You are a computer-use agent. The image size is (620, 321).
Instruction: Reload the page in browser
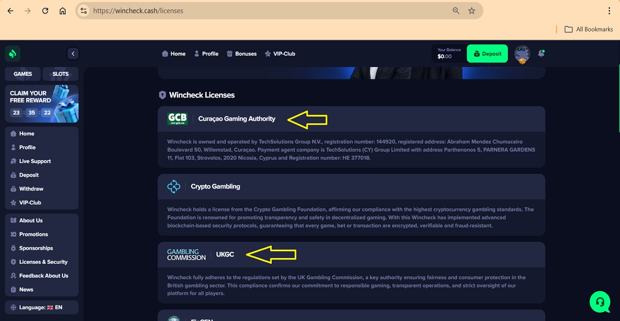[45, 11]
